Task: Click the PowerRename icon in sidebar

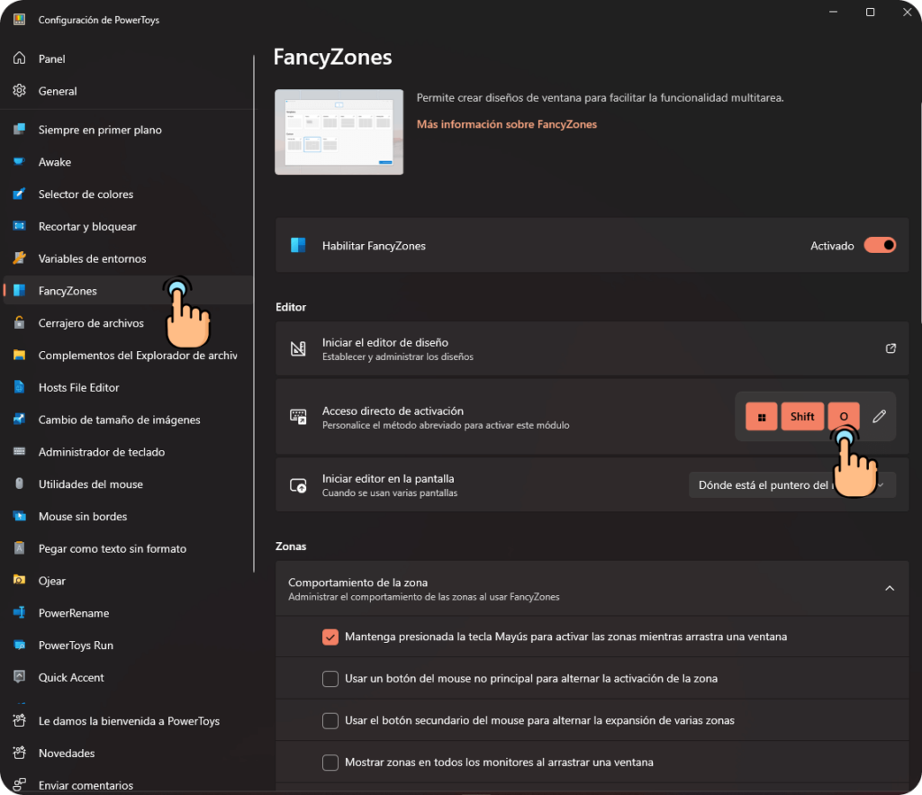Action: point(19,613)
